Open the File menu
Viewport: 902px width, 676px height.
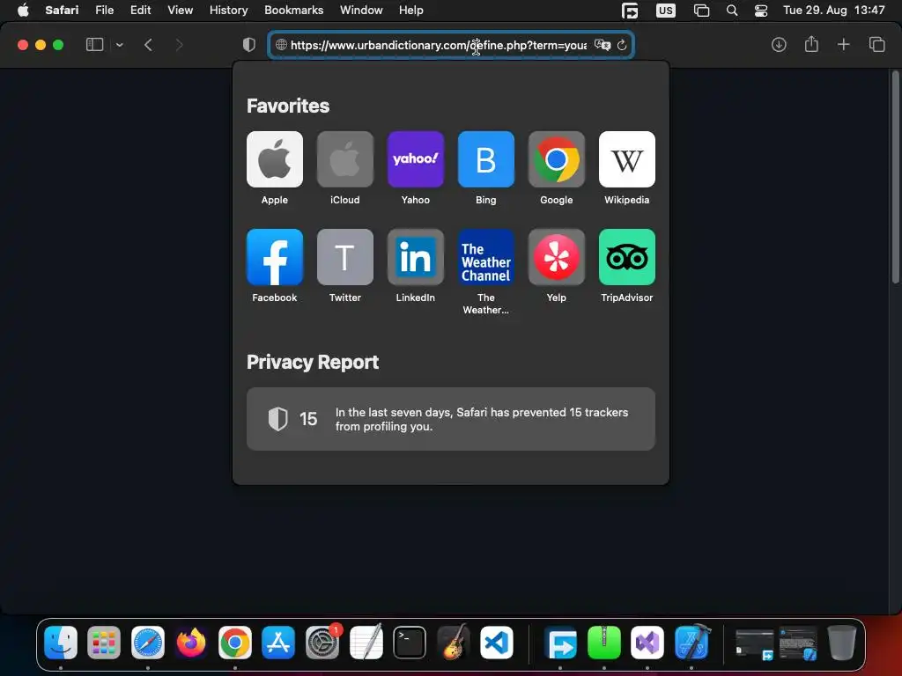coord(104,10)
